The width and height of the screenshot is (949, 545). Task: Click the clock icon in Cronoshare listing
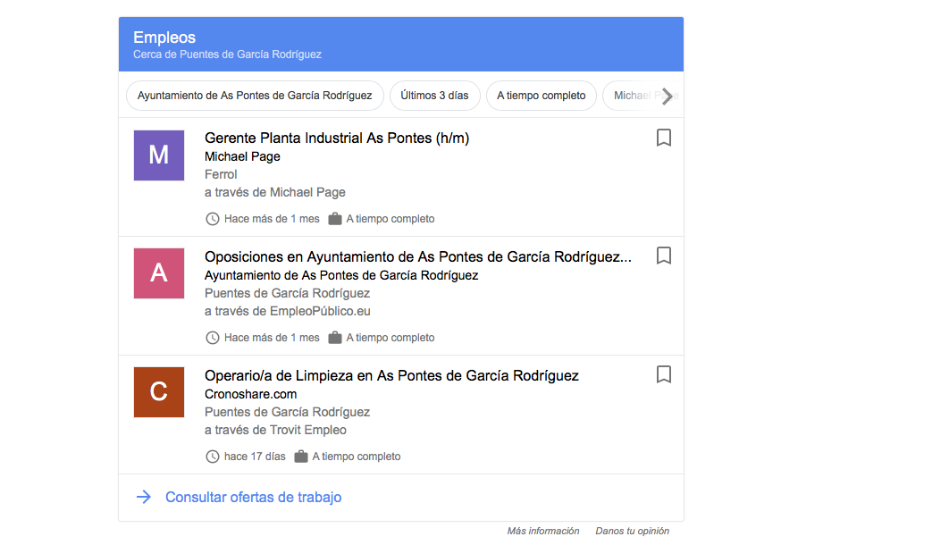213,457
